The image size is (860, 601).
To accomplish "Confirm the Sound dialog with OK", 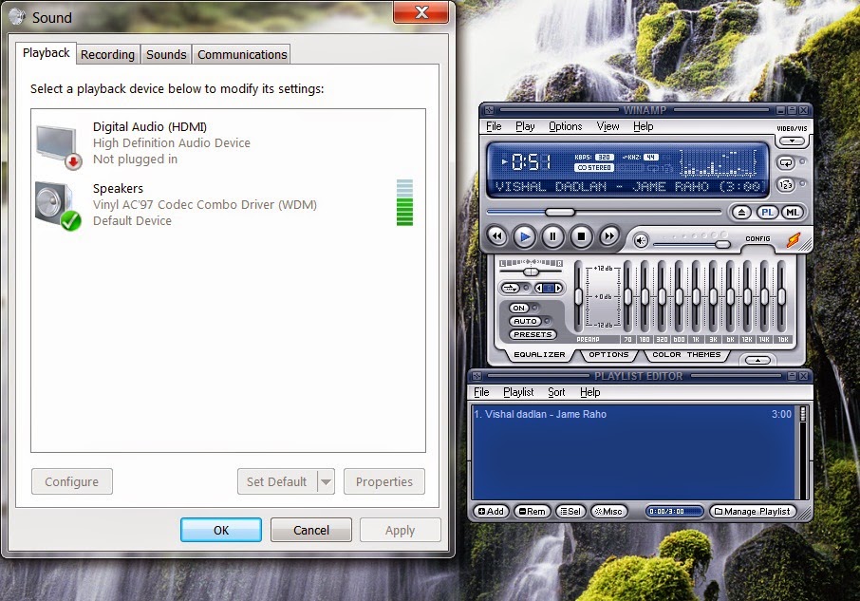I will point(221,530).
